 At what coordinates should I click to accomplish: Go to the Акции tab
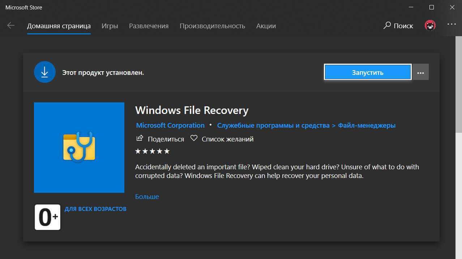266,26
